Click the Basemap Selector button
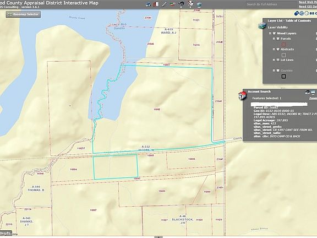The height and width of the screenshot is (238, 317). pos(23,14)
